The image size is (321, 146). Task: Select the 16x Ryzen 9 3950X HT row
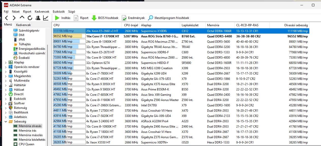tap(181, 84)
